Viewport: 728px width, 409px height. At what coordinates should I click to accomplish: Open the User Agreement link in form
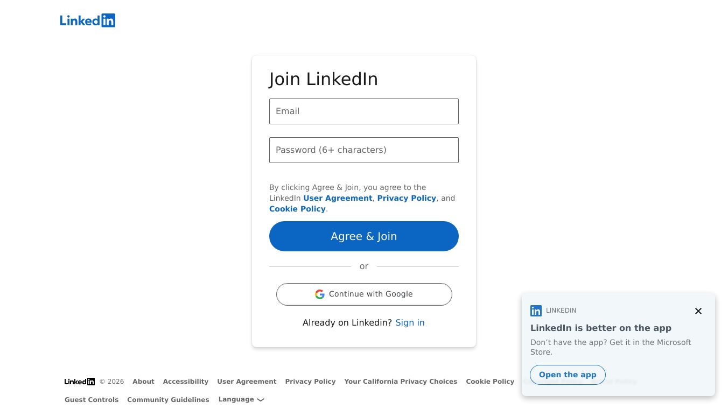click(x=338, y=198)
